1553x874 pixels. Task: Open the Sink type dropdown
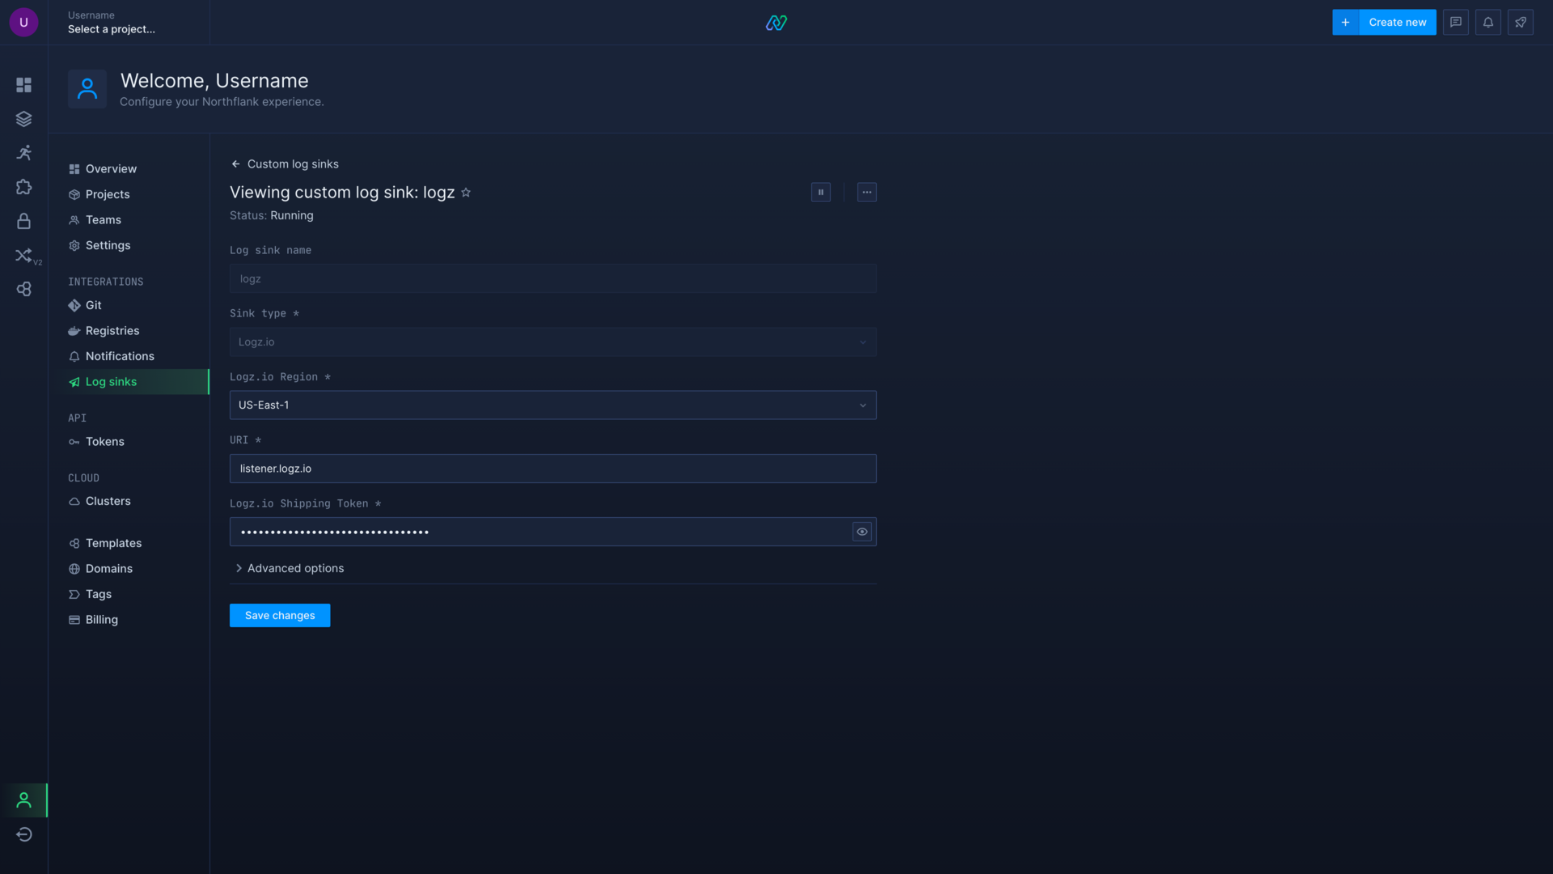[x=553, y=342]
